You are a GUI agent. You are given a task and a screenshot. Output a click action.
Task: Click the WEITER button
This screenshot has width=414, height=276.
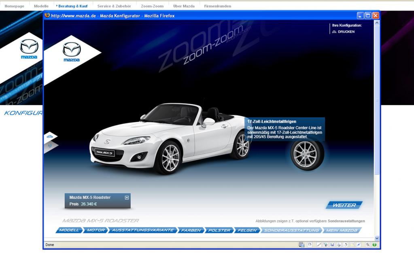click(344, 205)
